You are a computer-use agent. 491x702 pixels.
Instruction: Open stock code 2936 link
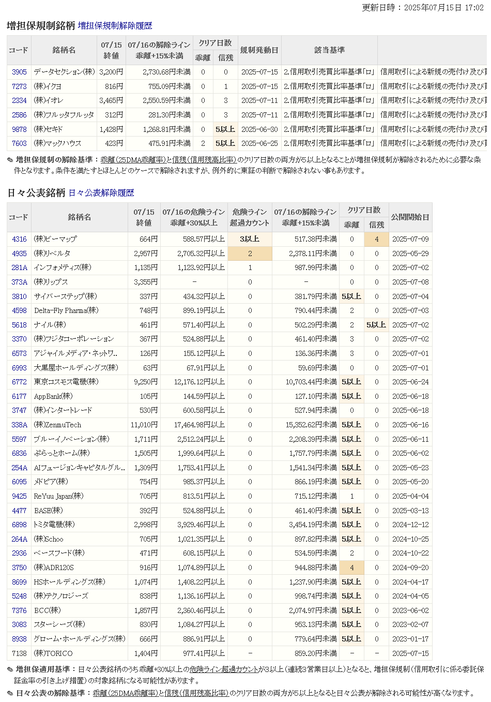coord(19,553)
